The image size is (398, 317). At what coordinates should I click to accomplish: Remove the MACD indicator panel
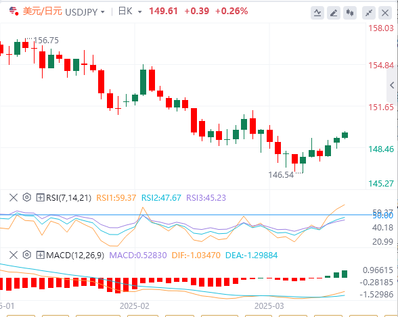click(14, 255)
